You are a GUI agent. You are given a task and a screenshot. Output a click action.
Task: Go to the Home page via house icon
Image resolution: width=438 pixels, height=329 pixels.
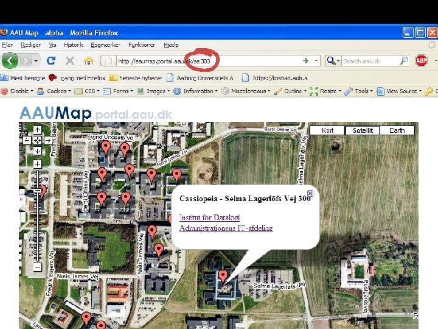point(89,60)
